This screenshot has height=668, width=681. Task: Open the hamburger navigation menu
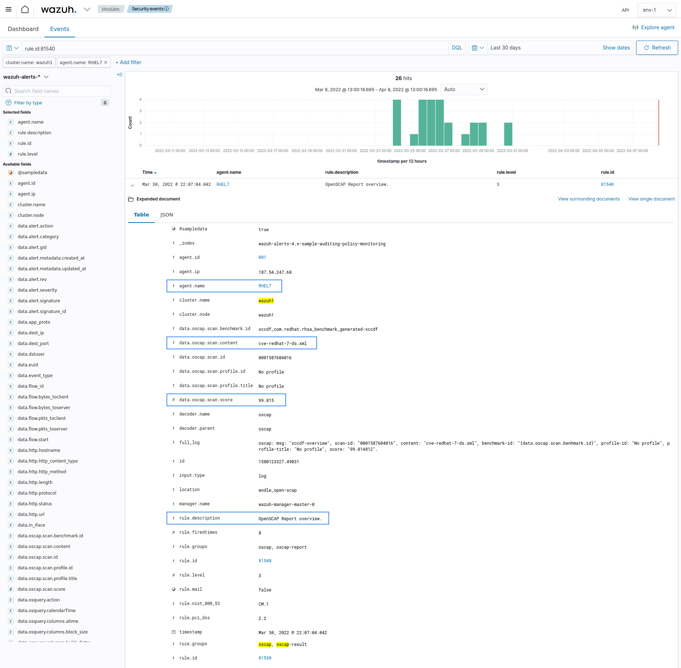(9, 9)
